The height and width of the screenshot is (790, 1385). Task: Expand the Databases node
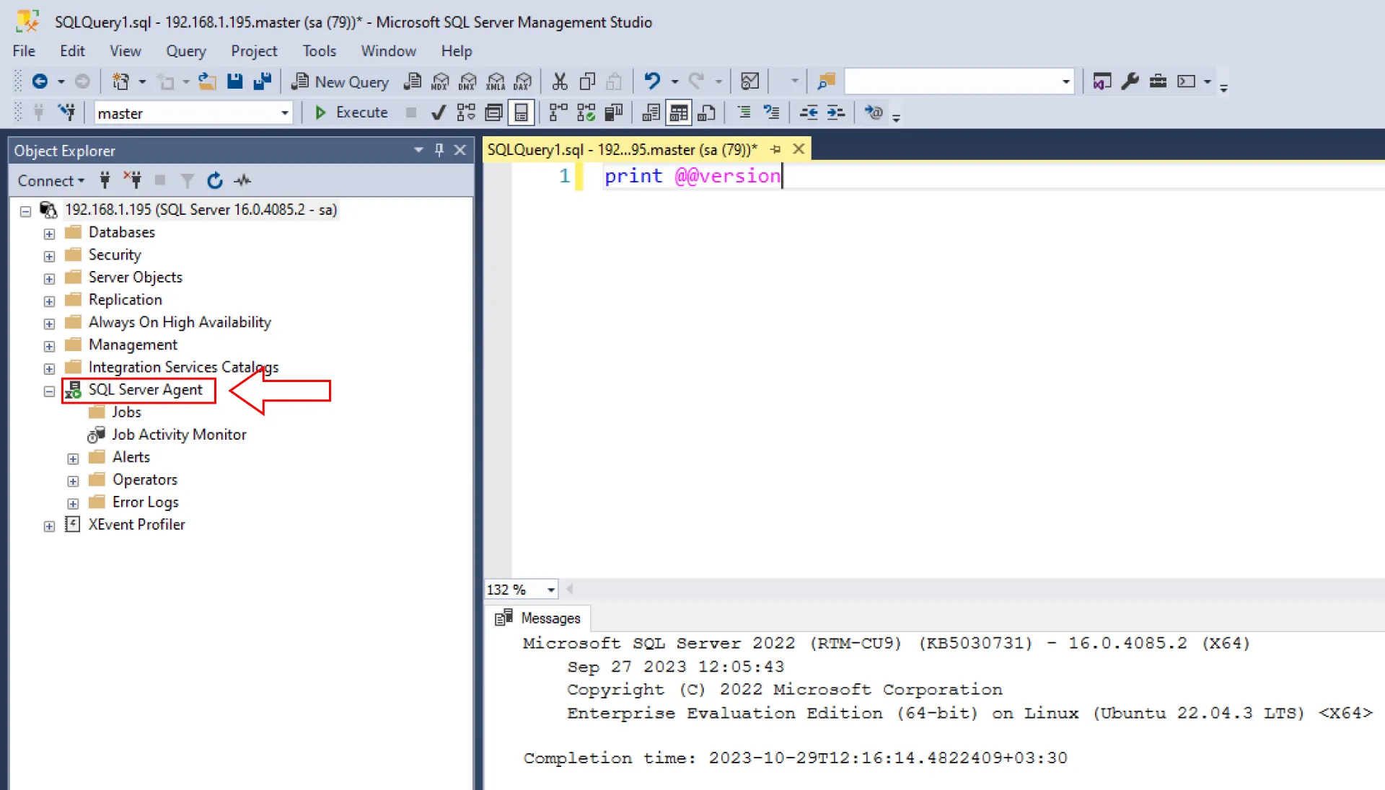coord(49,234)
